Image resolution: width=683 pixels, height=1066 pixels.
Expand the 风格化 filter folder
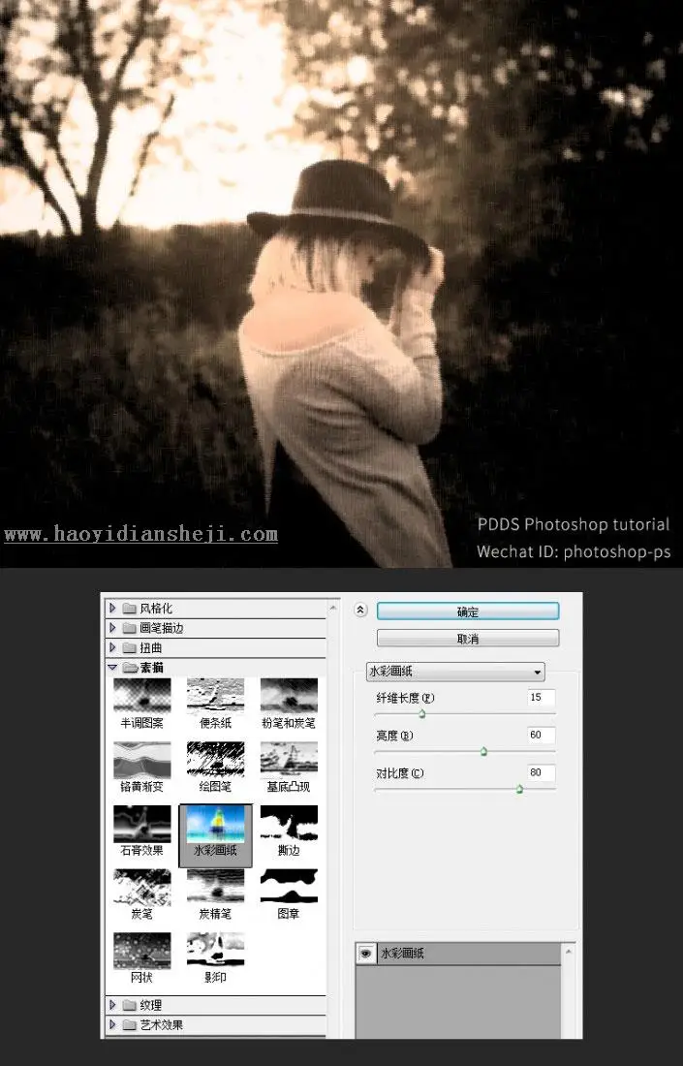(x=112, y=608)
